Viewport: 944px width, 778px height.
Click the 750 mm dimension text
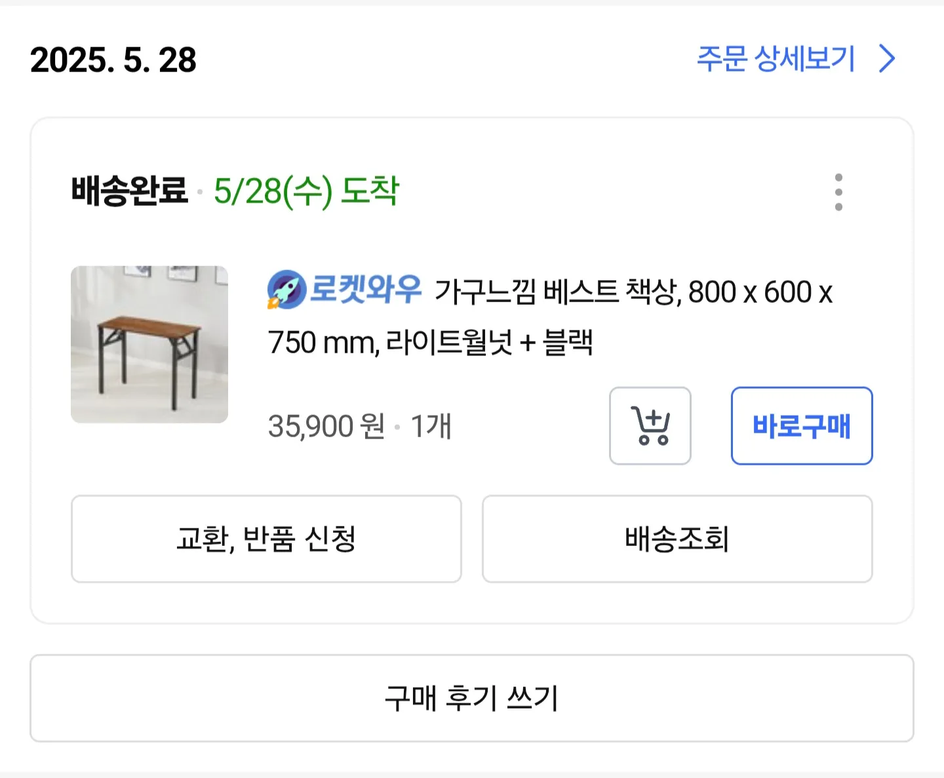tap(321, 342)
